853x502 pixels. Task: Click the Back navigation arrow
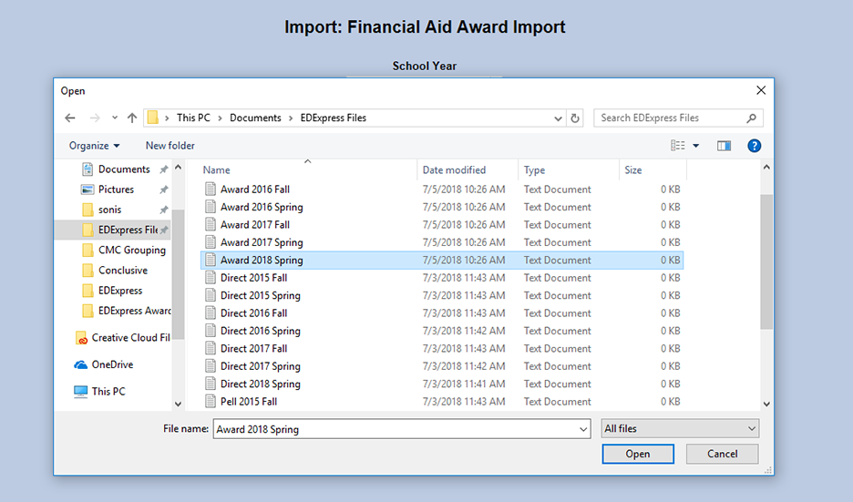coord(70,118)
